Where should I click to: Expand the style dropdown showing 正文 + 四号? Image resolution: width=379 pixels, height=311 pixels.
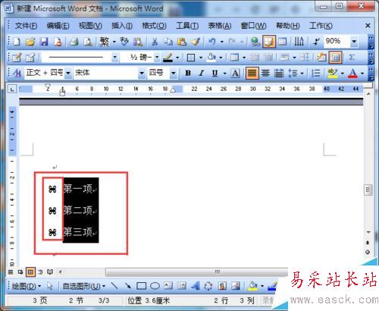pos(68,73)
